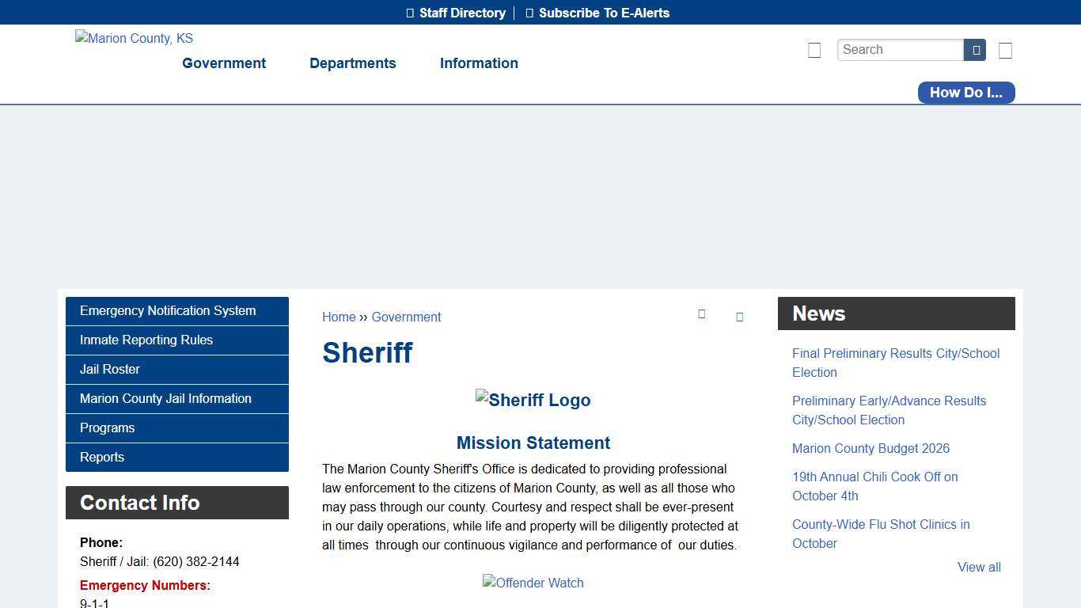The width and height of the screenshot is (1081, 608).
Task: Open the Offender Watch link
Action: point(533,583)
